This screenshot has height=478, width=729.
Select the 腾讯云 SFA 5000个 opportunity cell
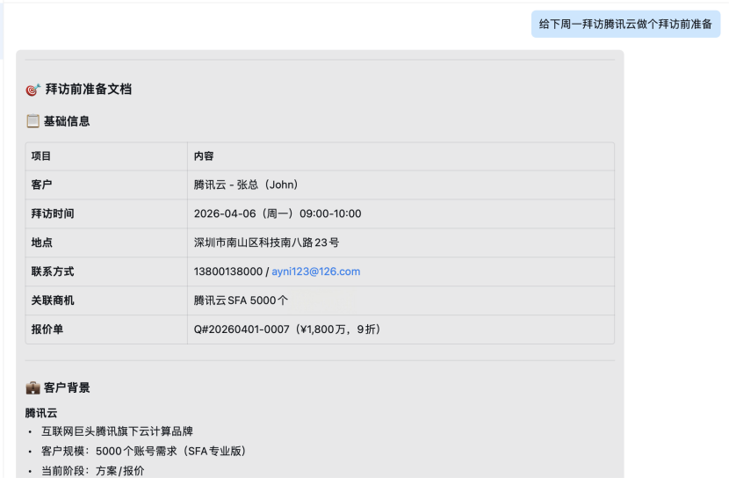(x=241, y=301)
